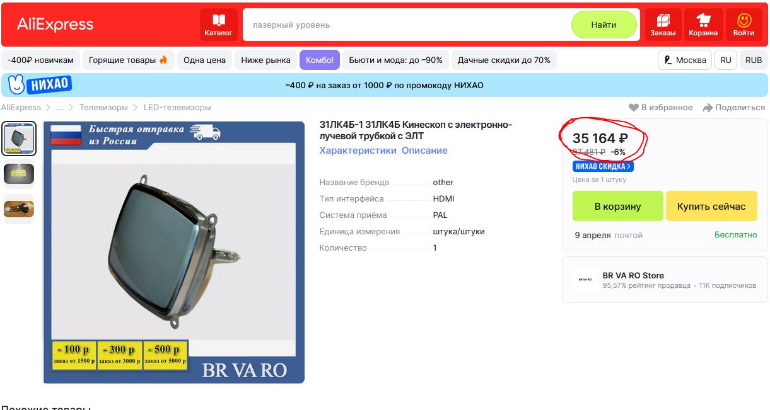This screenshot has height=410, width=770.
Task: Switch to the Характеристики tab
Action: pyautogui.click(x=358, y=151)
